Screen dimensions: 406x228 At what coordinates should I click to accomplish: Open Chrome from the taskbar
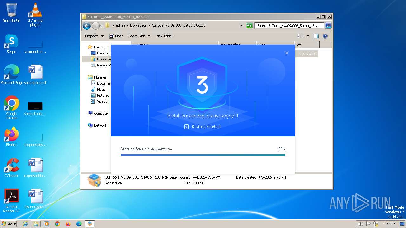click(57, 224)
